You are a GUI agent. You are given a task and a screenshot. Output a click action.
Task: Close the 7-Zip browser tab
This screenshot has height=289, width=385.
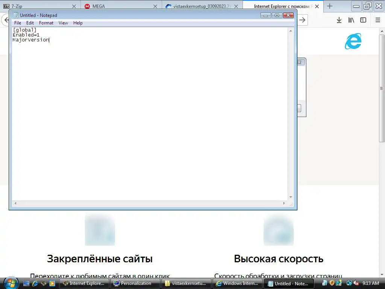point(74,6)
